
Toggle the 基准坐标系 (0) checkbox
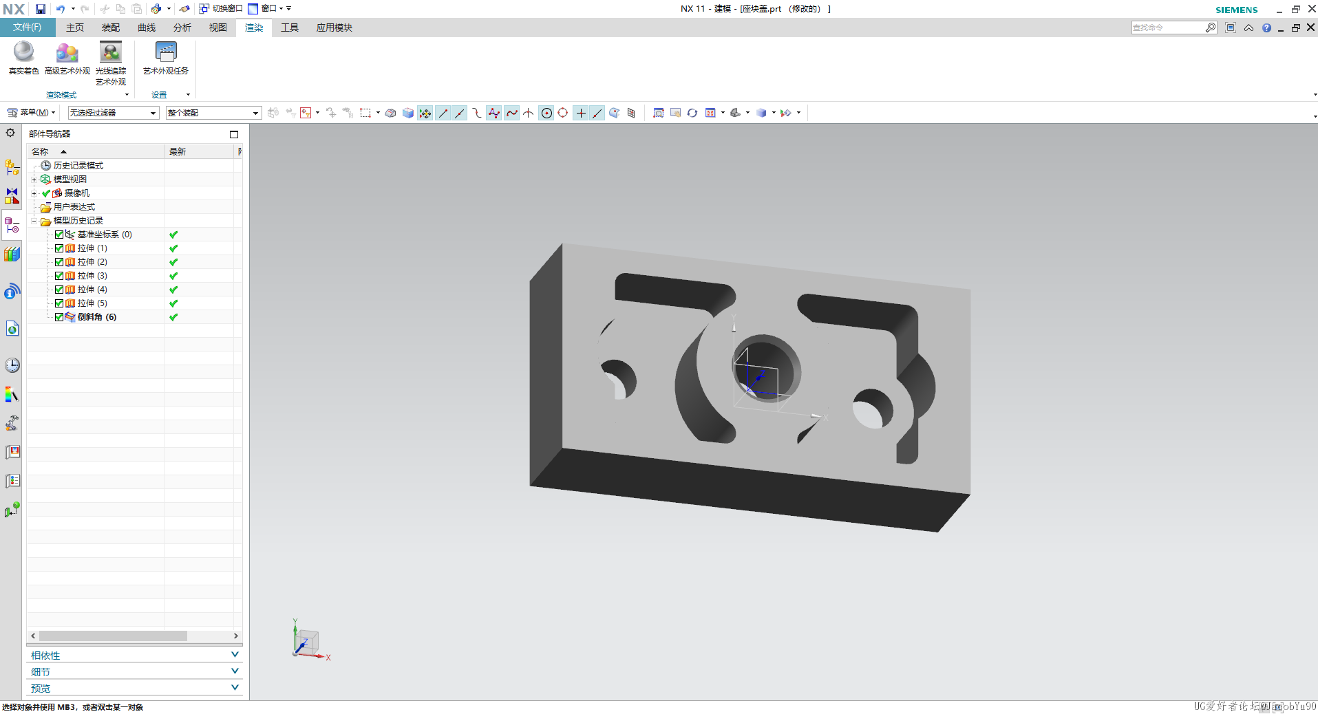(59, 235)
